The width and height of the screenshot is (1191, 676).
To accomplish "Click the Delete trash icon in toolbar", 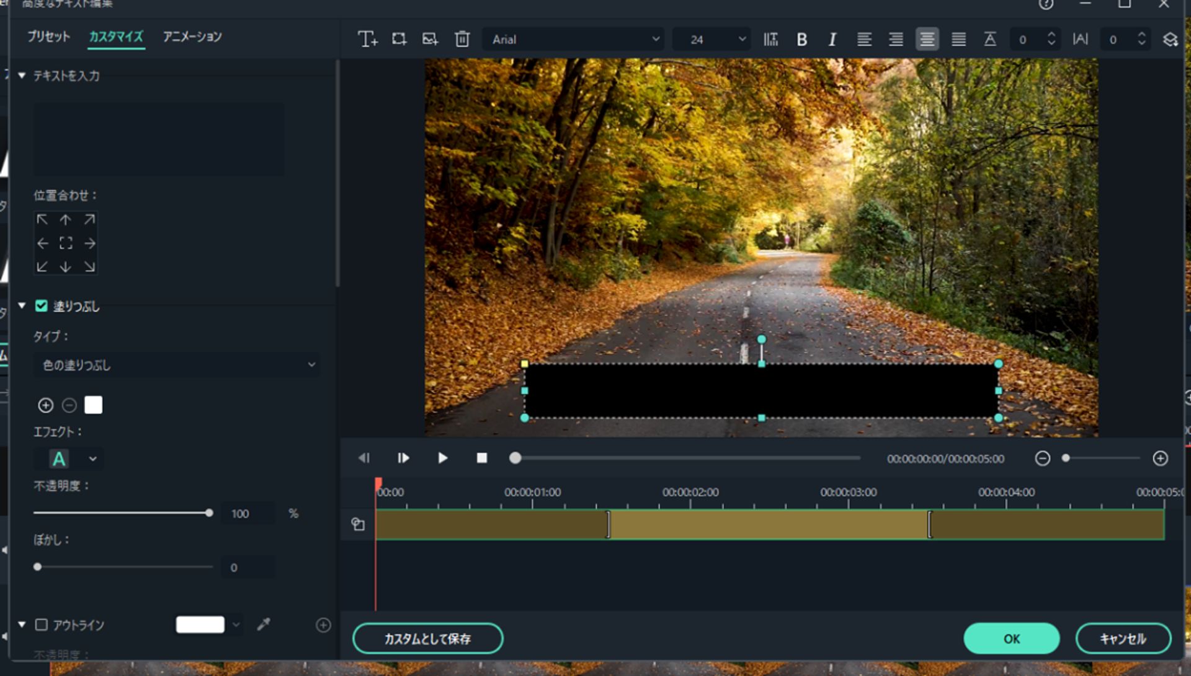I will coord(462,39).
